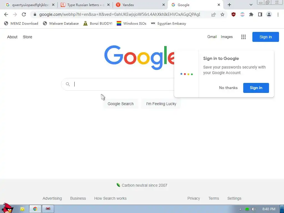Click the magnifier icon in the search box

(68, 84)
